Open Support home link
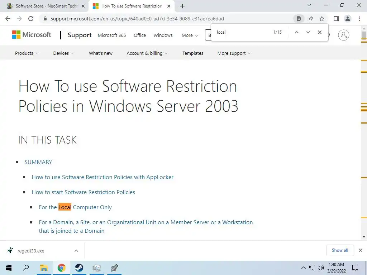This screenshot has width=367, height=275. 80,35
